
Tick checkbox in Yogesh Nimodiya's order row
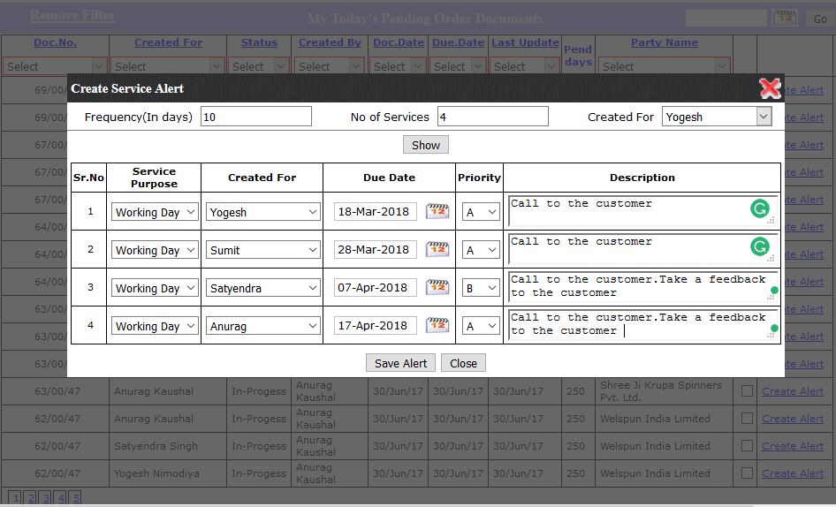(x=747, y=473)
